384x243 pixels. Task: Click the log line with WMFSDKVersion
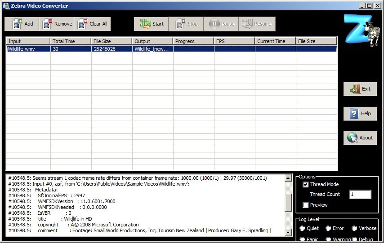pos(62,201)
